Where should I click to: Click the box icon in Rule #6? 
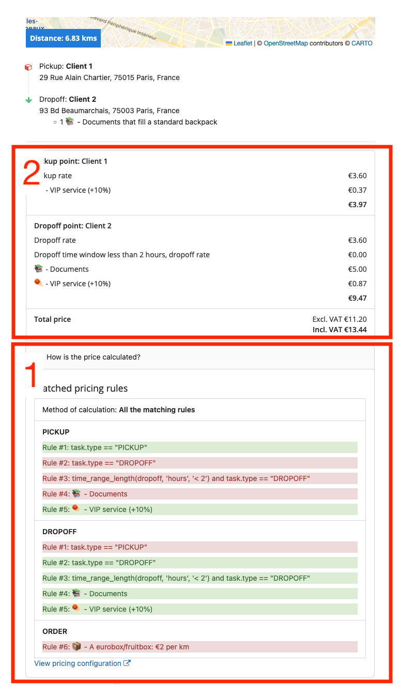[x=76, y=646]
